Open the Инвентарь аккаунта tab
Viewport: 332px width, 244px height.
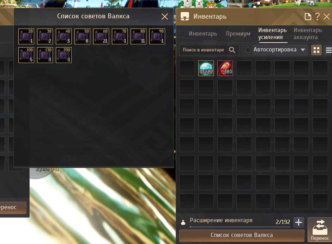pyautogui.click(x=307, y=33)
